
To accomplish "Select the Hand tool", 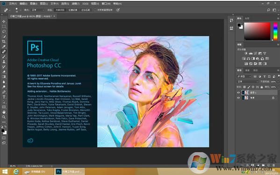I will (4, 112).
